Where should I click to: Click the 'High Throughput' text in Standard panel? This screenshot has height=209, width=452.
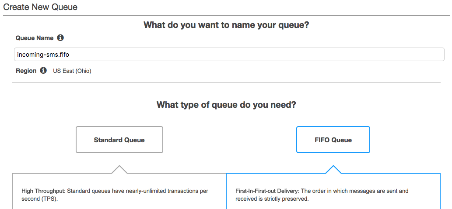[x=43, y=191]
